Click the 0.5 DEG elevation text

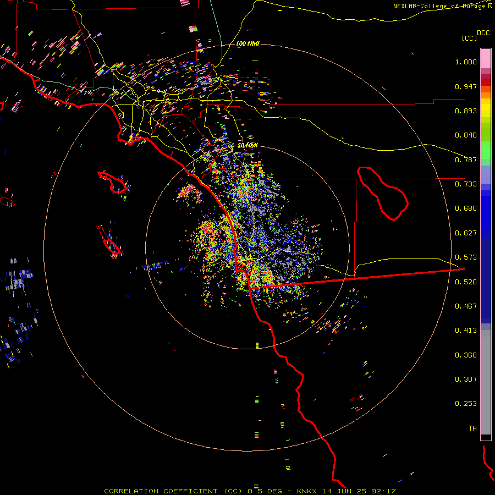click(x=265, y=491)
